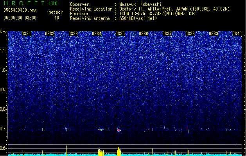Click the Observer field label

[79, 4]
